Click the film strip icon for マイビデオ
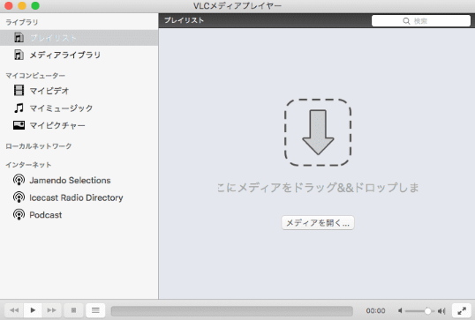 click(x=19, y=91)
